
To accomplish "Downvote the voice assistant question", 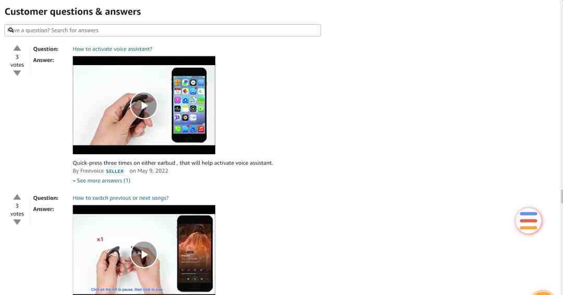I will pyautogui.click(x=17, y=73).
